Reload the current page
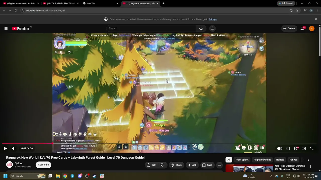 (x=16, y=10)
